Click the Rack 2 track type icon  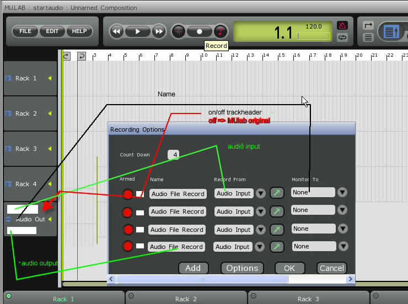[8, 113]
